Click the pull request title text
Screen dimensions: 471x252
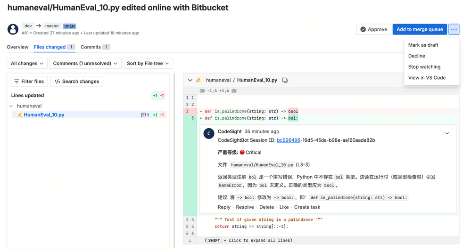click(118, 8)
